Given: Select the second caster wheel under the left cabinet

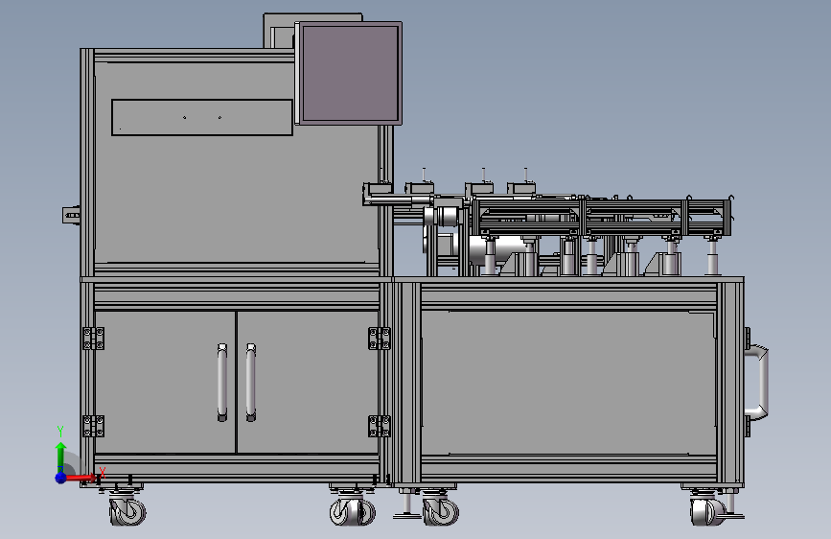Looking at the screenshot, I should (x=352, y=510).
